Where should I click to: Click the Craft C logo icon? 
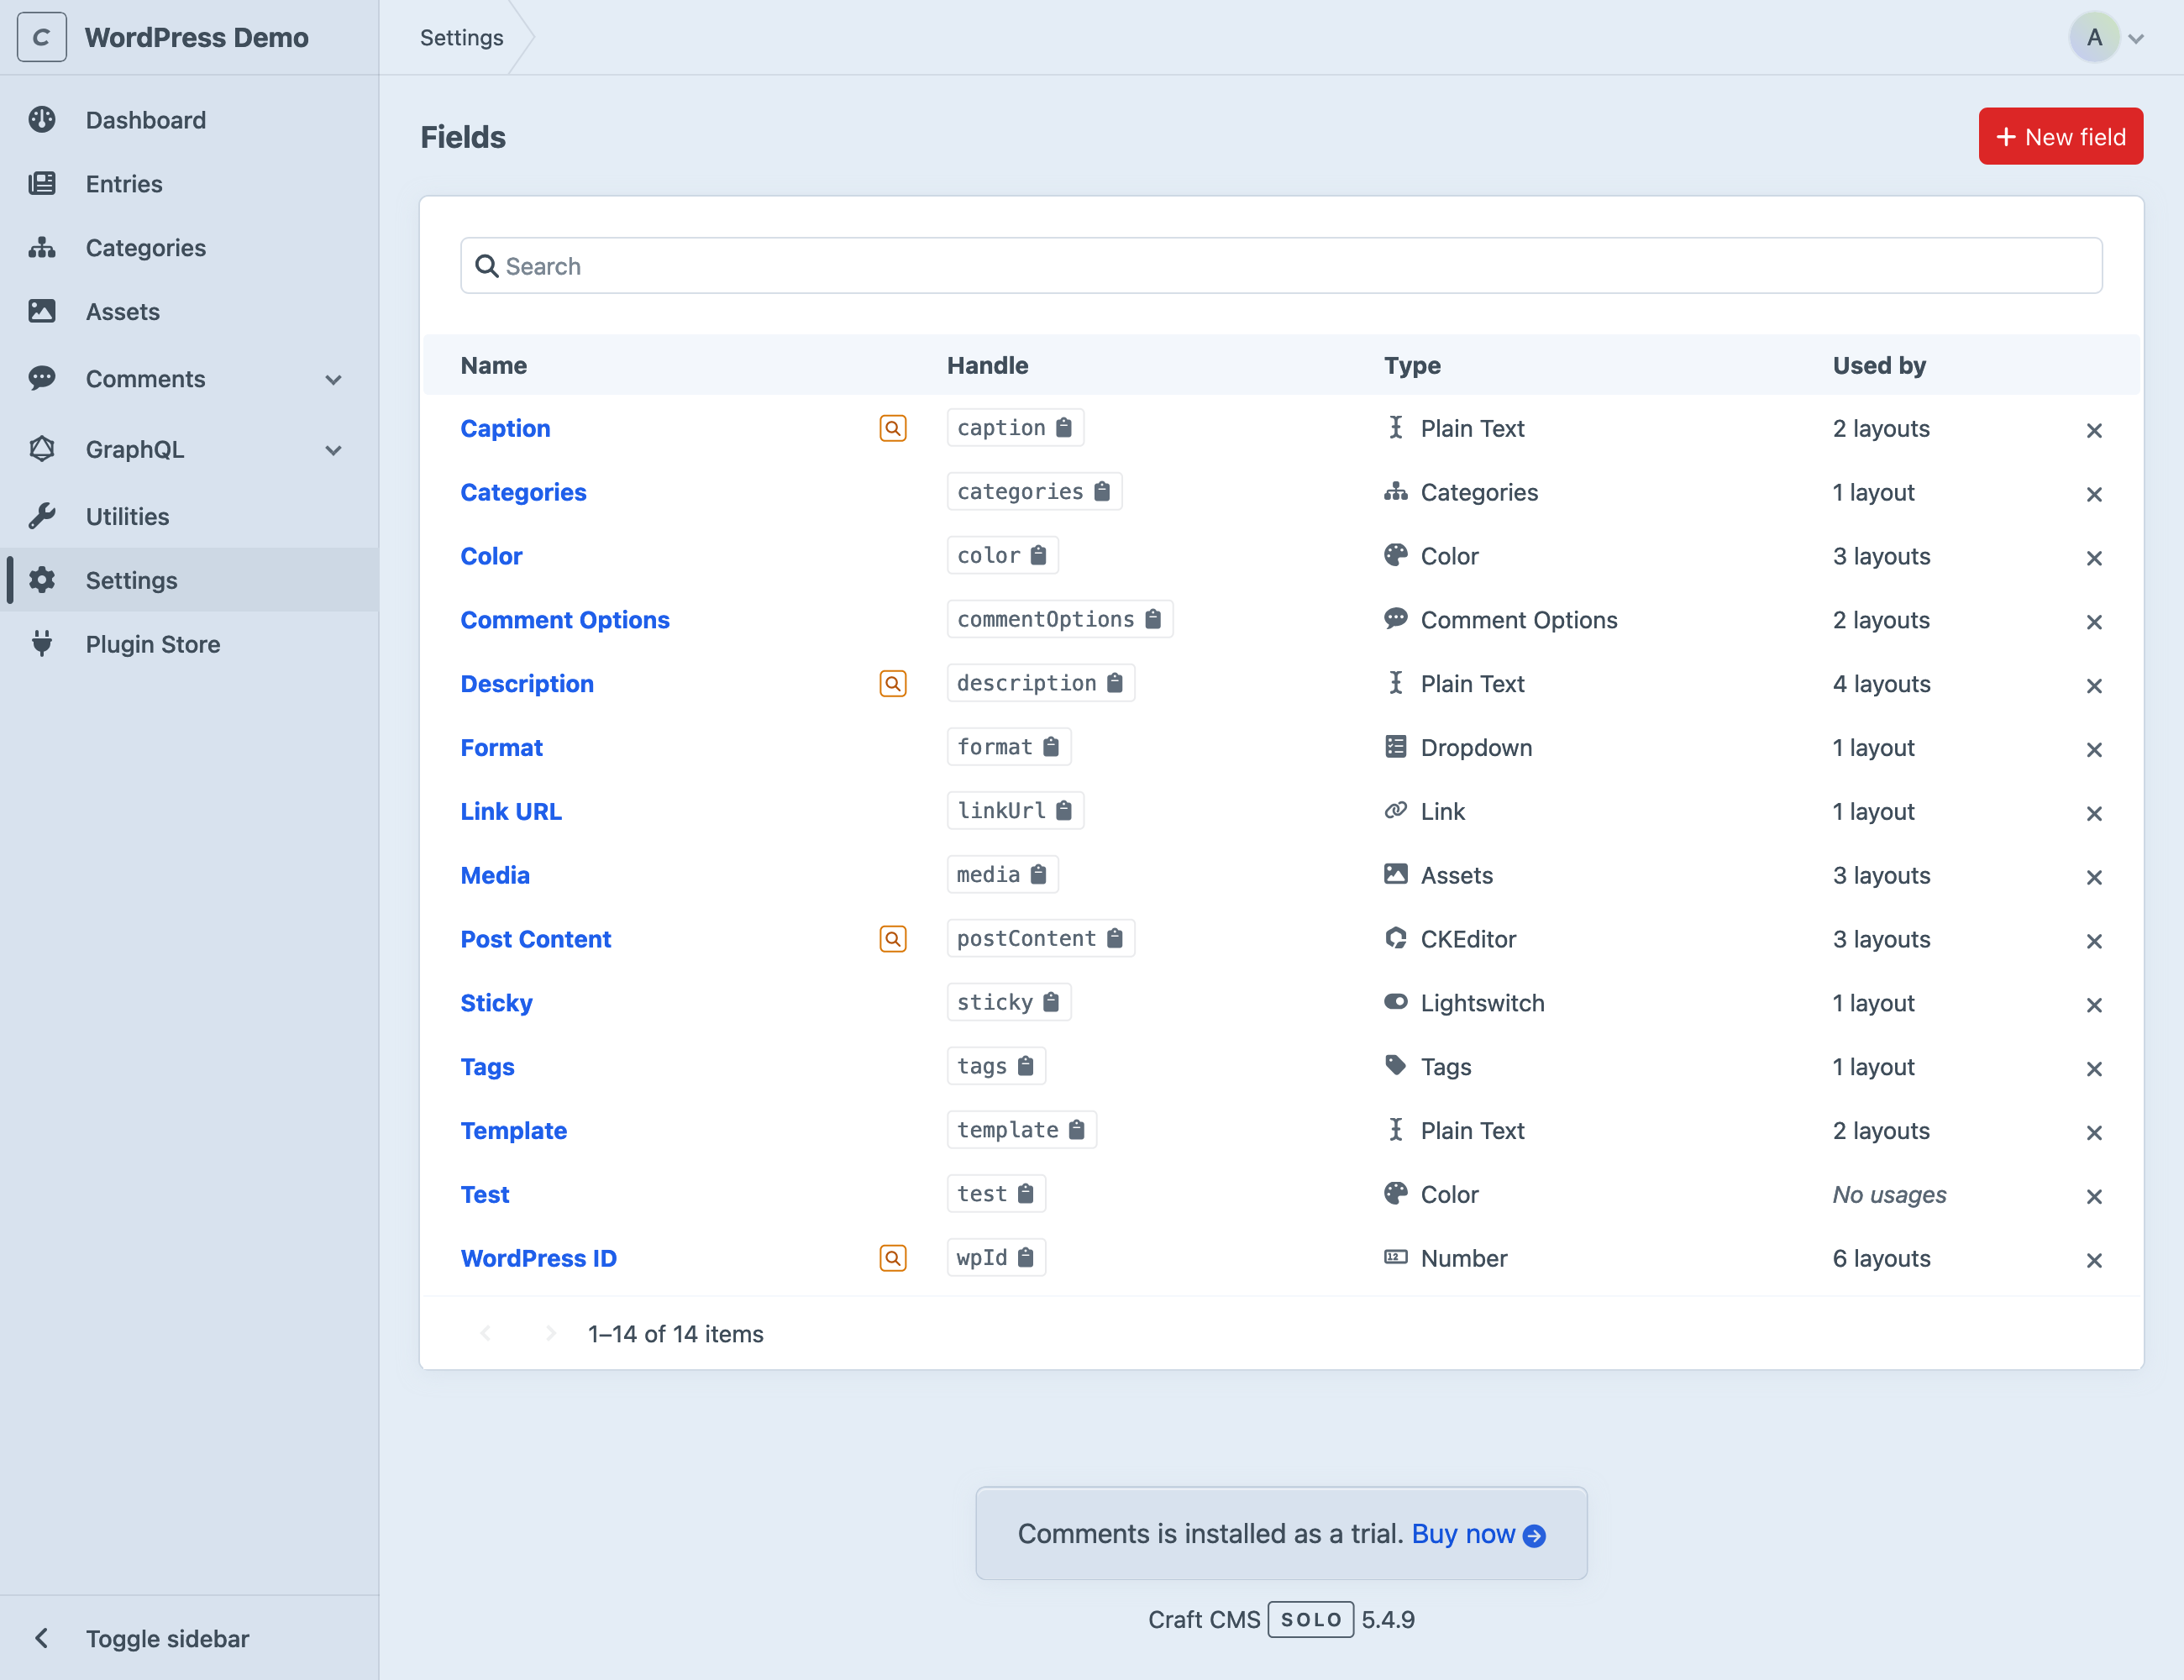pos(42,38)
